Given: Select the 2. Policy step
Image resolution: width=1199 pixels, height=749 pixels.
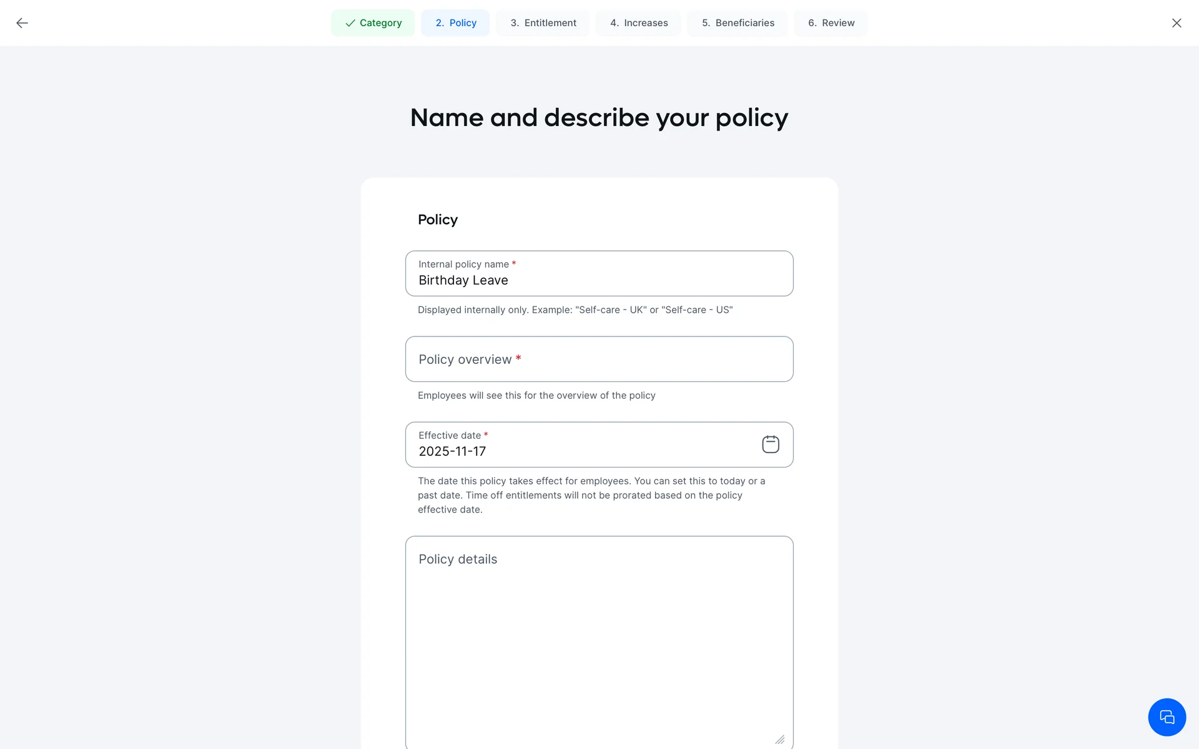Looking at the screenshot, I should coord(455,23).
